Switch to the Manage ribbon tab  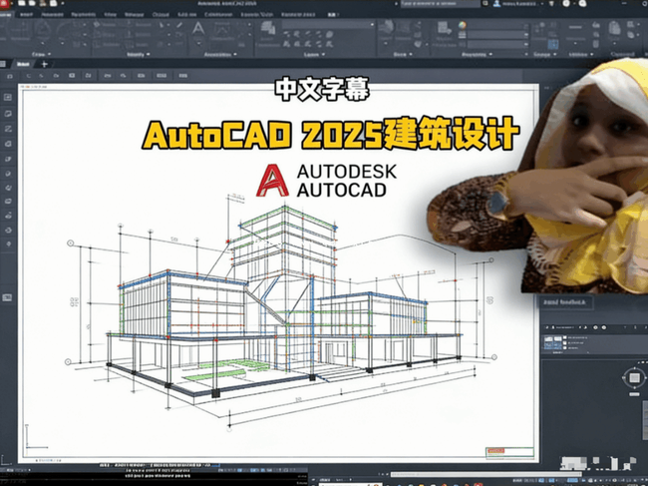coord(134,15)
